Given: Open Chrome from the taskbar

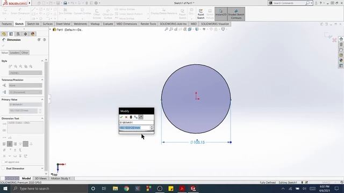Looking at the screenshot, I should pos(126,188).
